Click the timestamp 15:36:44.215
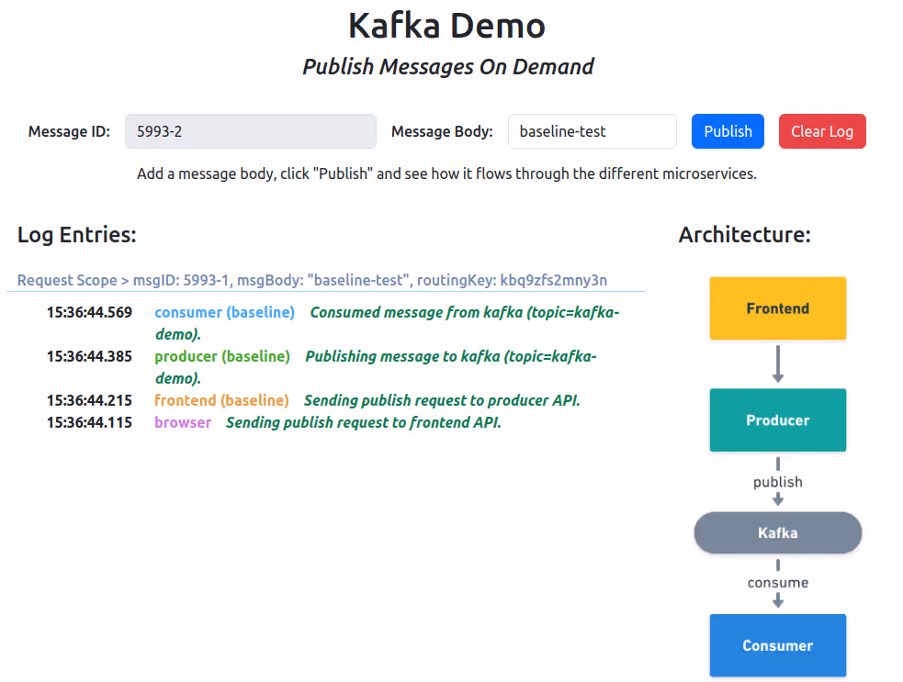This screenshot has width=903, height=682. pos(89,400)
